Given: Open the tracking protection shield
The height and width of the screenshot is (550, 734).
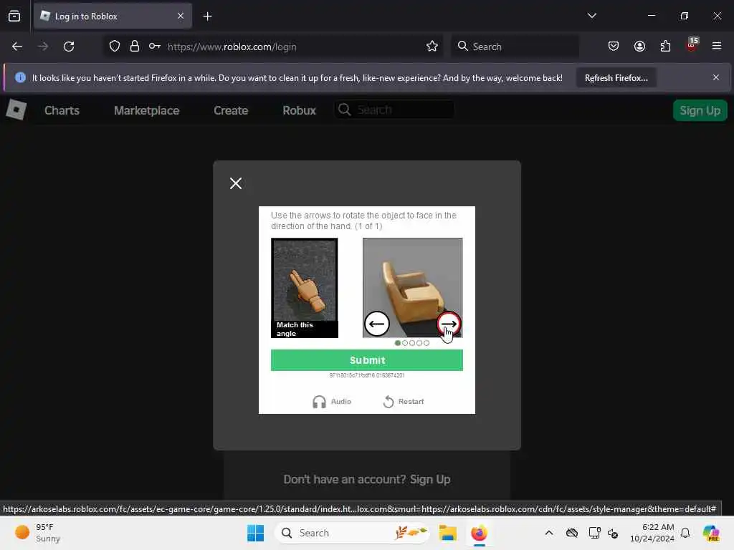Looking at the screenshot, I should 114,47.
